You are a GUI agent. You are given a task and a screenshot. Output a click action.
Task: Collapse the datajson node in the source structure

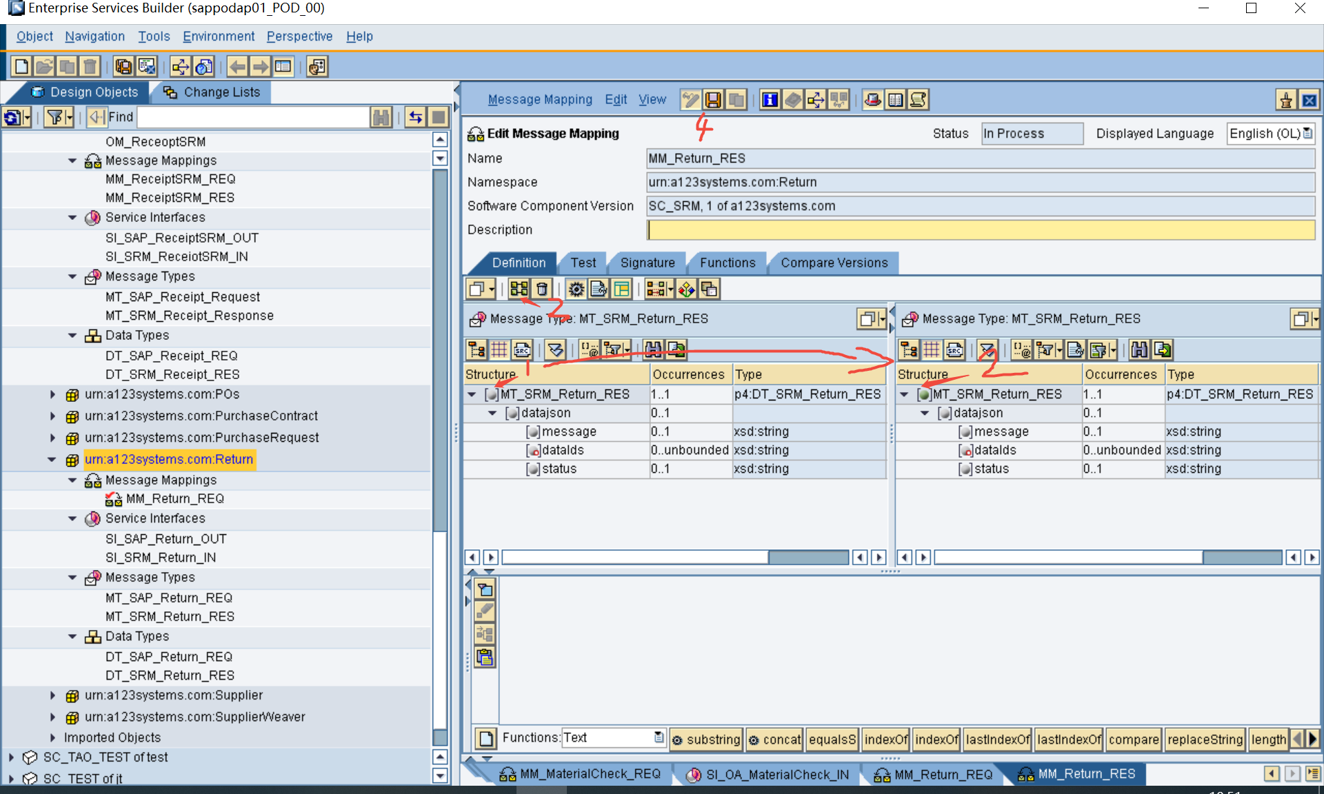tap(492, 413)
